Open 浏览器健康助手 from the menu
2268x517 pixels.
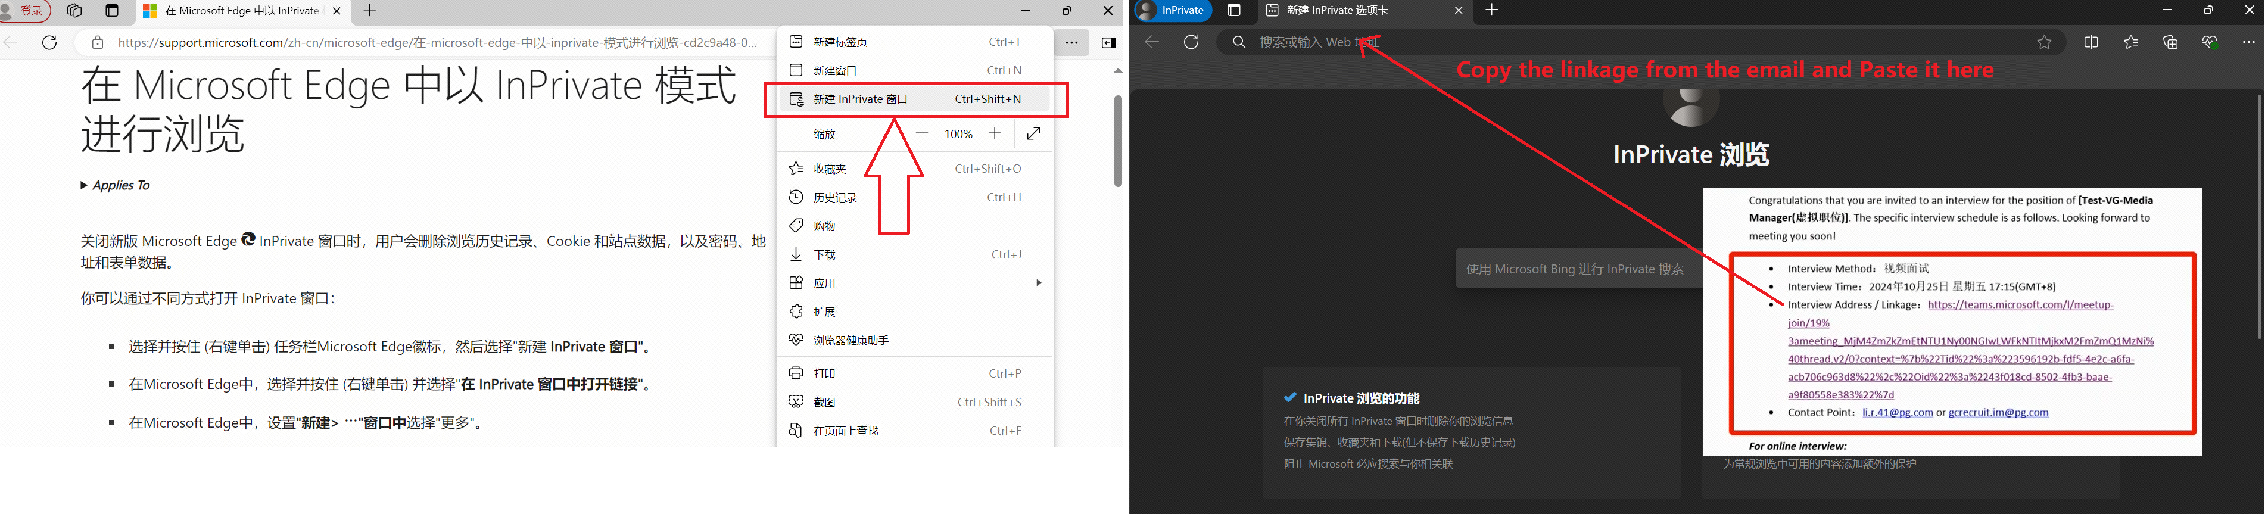coord(915,340)
